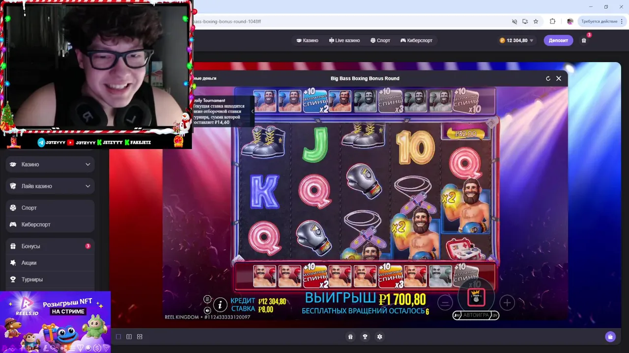Click the install app icon in address bar
Viewport: 629px width, 353px height.
[525, 22]
